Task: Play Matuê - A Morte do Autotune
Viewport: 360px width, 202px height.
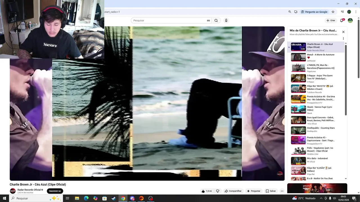Action: [x=316, y=58]
